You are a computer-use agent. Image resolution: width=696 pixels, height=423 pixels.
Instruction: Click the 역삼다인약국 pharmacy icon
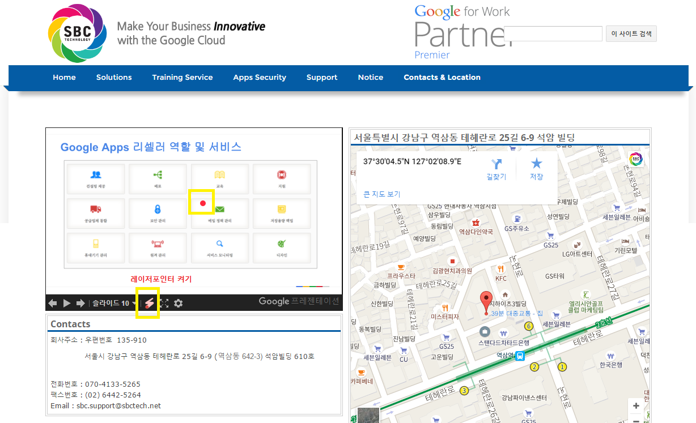tap(476, 222)
